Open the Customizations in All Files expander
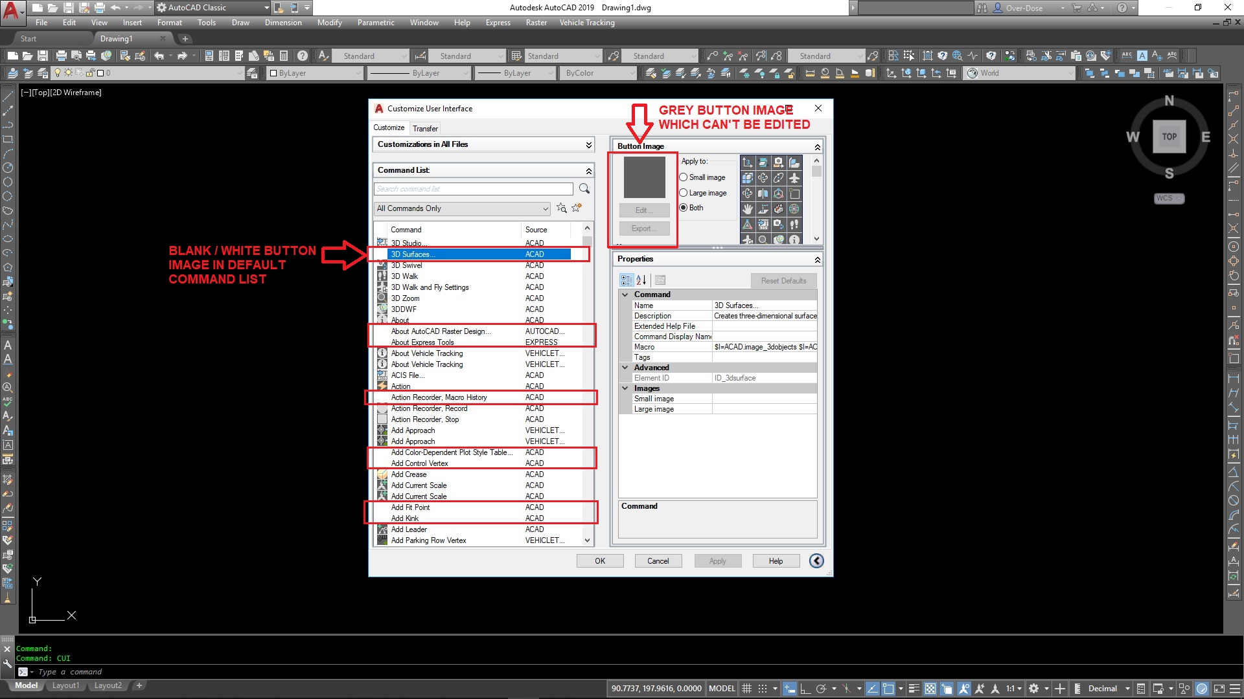The width and height of the screenshot is (1244, 699). coord(588,144)
